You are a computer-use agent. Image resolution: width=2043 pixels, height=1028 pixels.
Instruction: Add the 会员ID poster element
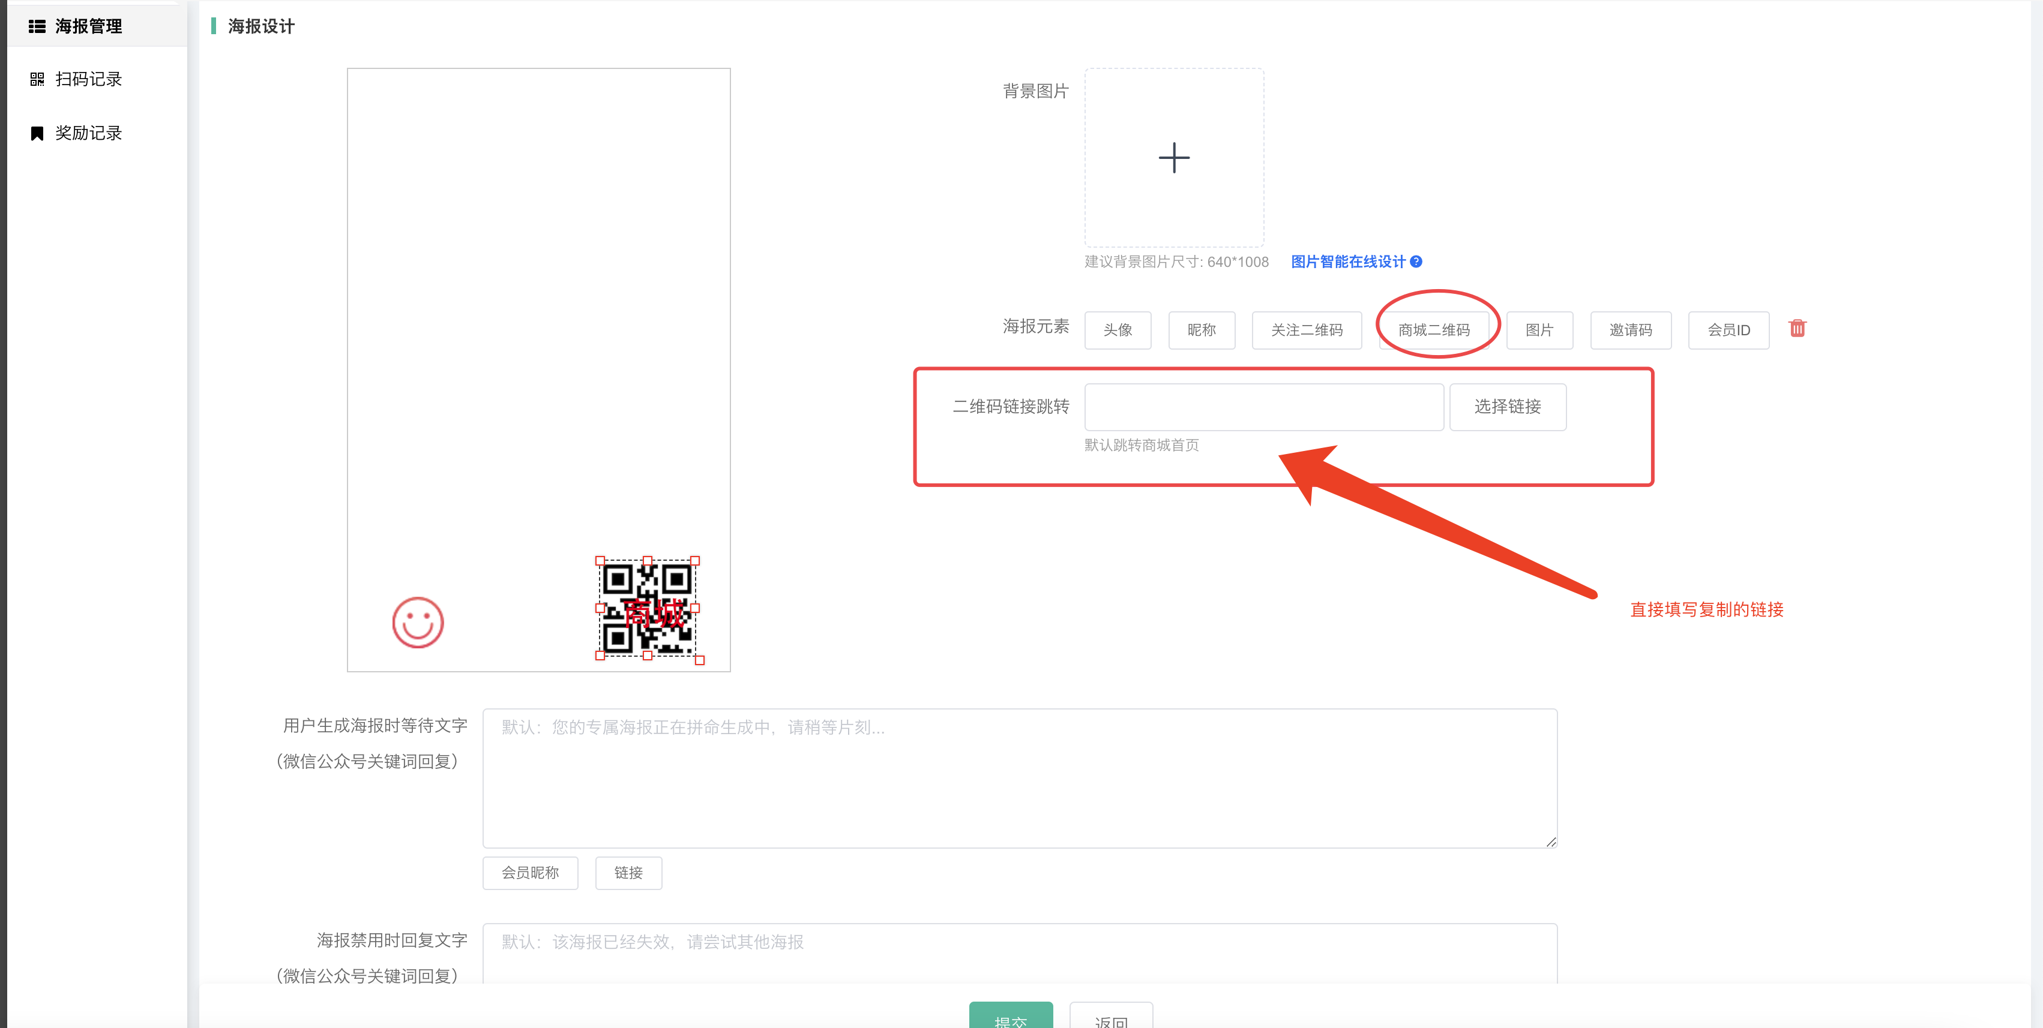pos(1728,330)
